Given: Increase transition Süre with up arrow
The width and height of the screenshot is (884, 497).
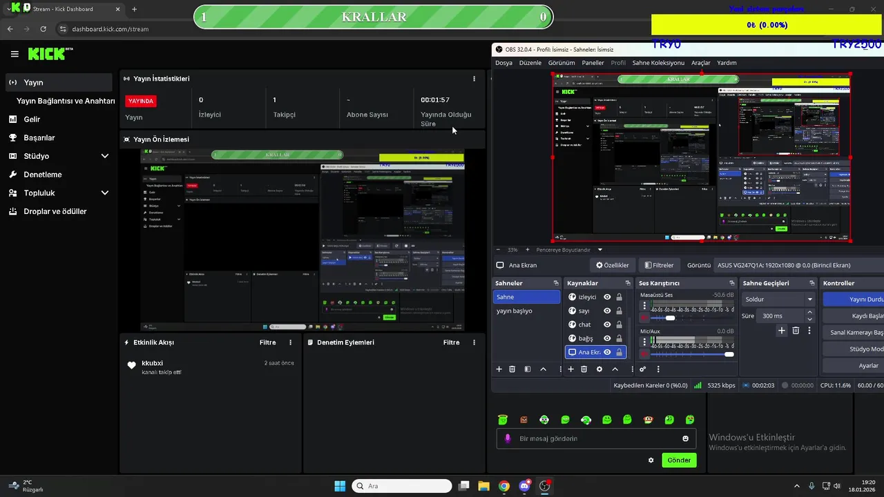Looking at the screenshot, I should click(810, 312).
